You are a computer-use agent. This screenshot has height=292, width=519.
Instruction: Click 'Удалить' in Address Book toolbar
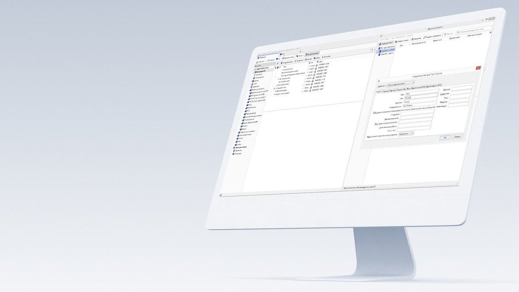pos(449,34)
